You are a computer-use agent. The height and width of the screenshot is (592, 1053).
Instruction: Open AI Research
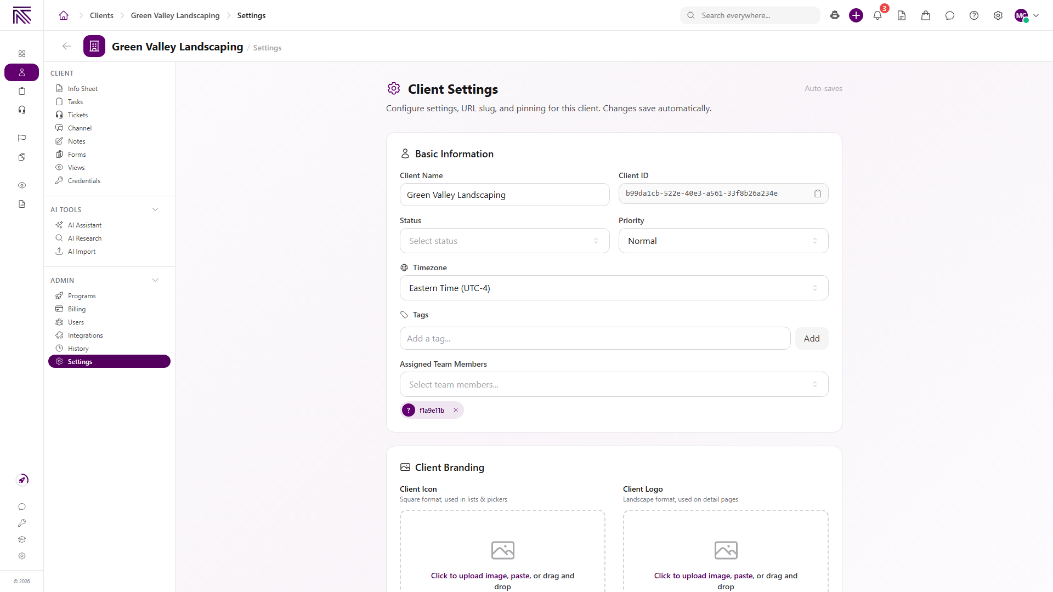(x=110, y=238)
